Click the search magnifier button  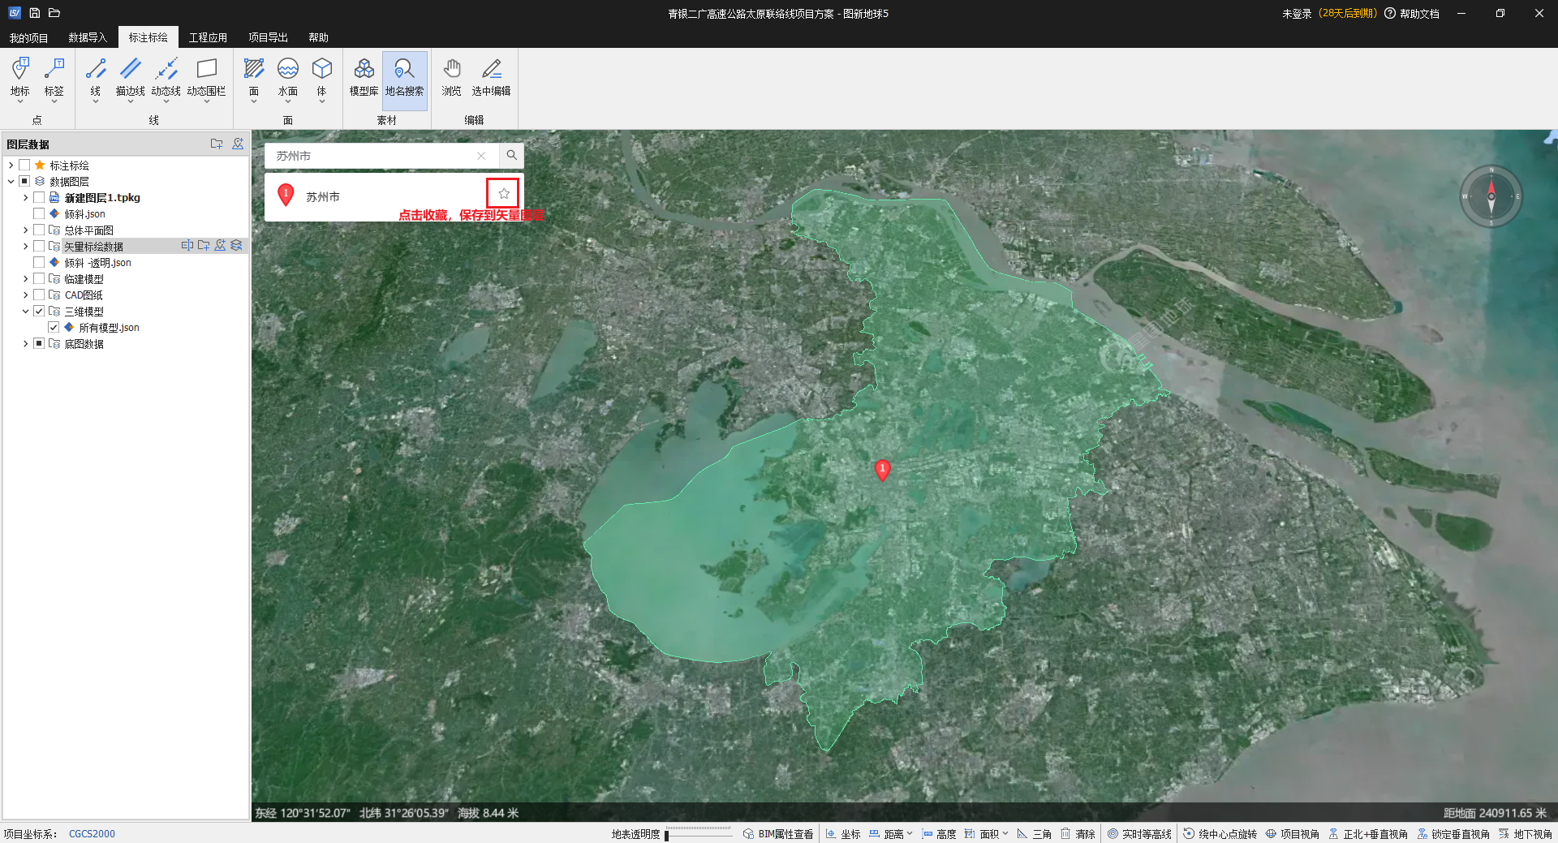coord(511,155)
